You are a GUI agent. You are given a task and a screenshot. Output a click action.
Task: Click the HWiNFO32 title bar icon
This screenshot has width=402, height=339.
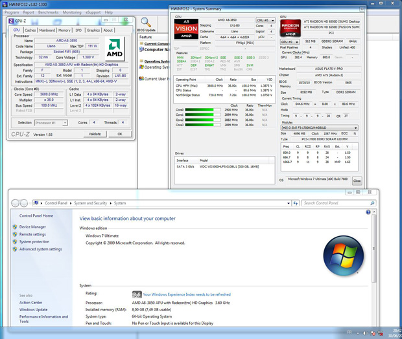click(x=5, y=5)
